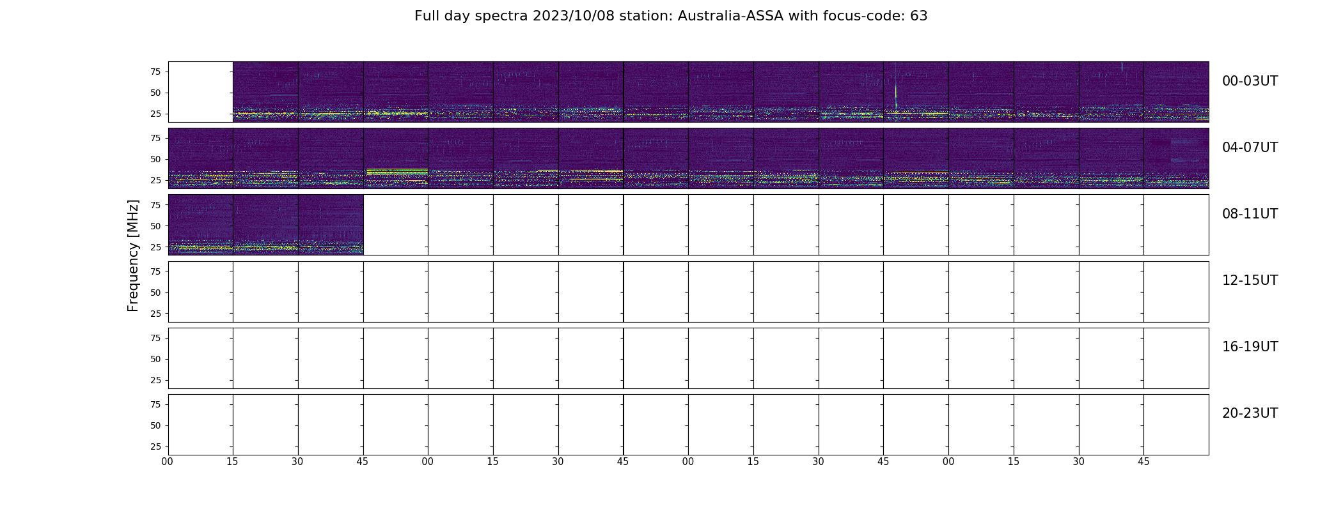Click the 75 tick of the 08-11UT row
Screen dimensions: 1343x511
(155, 204)
